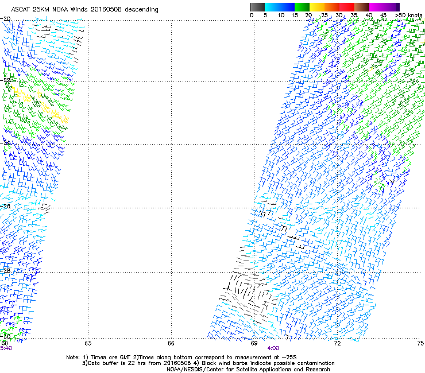Select the gray 0-5 knots legend swatch
The width and height of the screenshot is (425, 373).
(257, 7)
